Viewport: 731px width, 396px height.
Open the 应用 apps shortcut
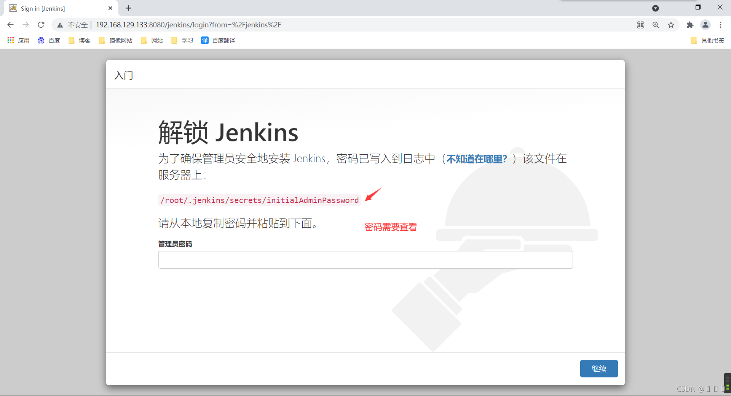(x=18, y=40)
